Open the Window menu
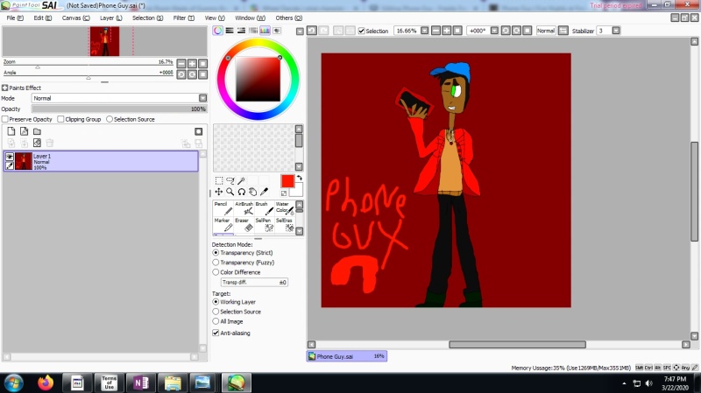This screenshot has height=393, width=701. point(251,18)
